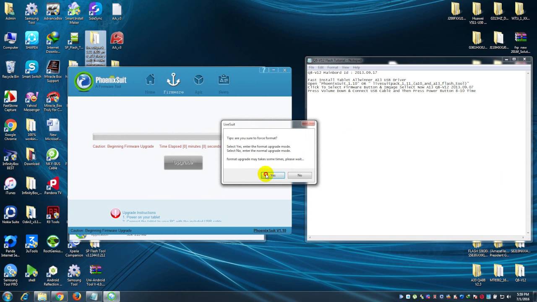The height and width of the screenshot is (302, 537).
Task: Click Yes in the LiveSuit dialog
Action: pyautogui.click(x=273, y=175)
